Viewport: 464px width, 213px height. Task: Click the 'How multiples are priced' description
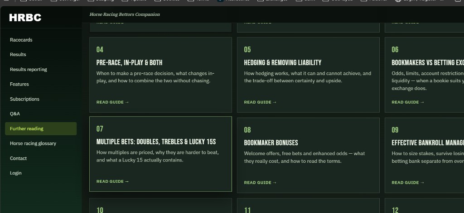click(x=157, y=156)
